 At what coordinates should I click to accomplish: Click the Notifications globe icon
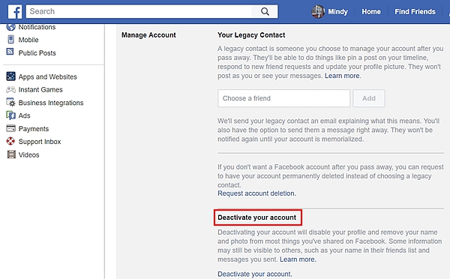pyautogui.click(x=11, y=27)
